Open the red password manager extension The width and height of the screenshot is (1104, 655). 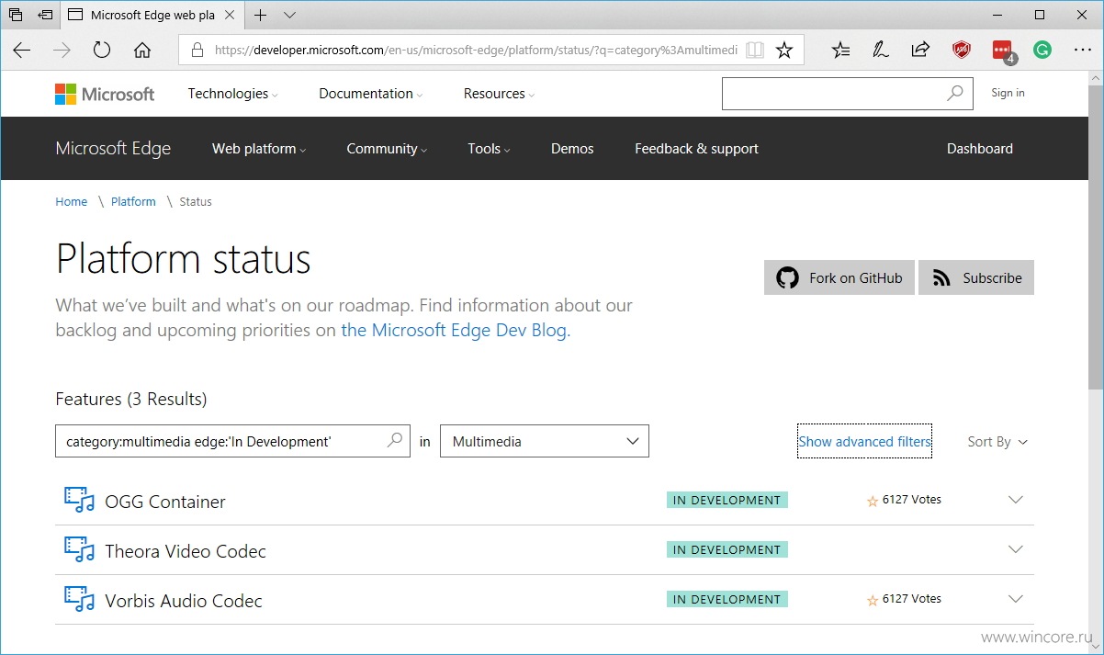(x=1002, y=51)
